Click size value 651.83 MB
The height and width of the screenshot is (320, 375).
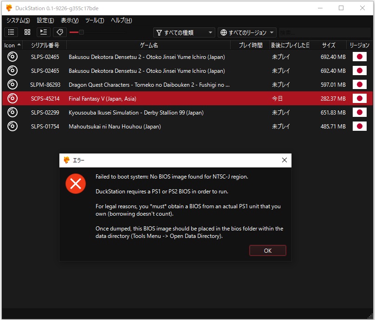click(333, 113)
